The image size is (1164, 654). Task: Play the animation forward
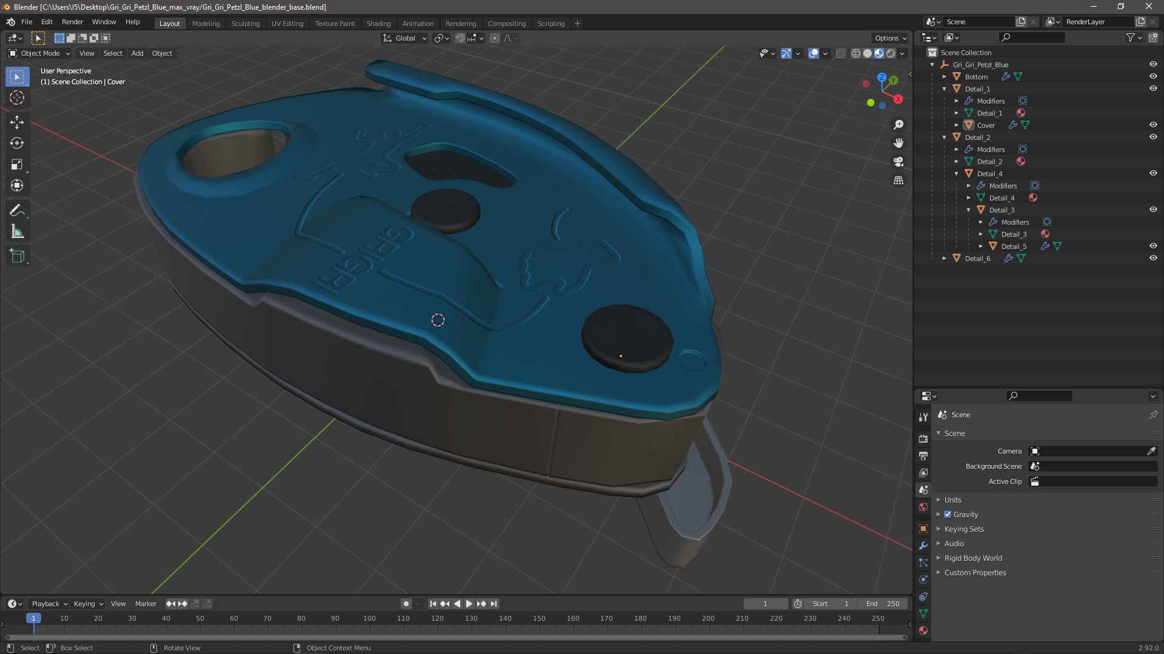pos(469,604)
